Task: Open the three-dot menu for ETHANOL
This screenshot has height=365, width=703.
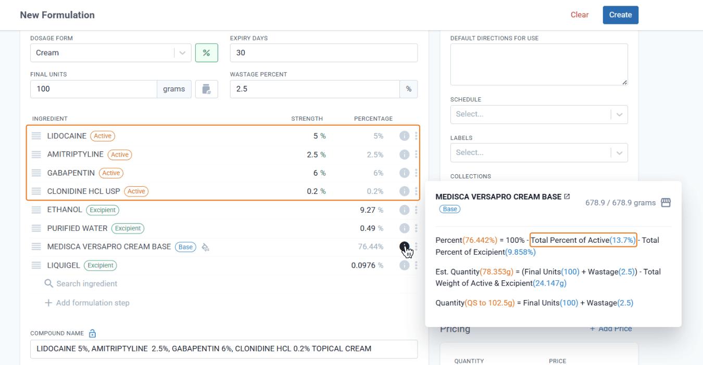Action: pyautogui.click(x=416, y=210)
